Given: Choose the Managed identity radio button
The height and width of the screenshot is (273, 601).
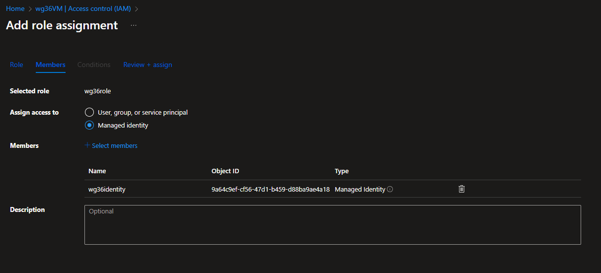Looking at the screenshot, I should pyautogui.click(x=89, y=125).
